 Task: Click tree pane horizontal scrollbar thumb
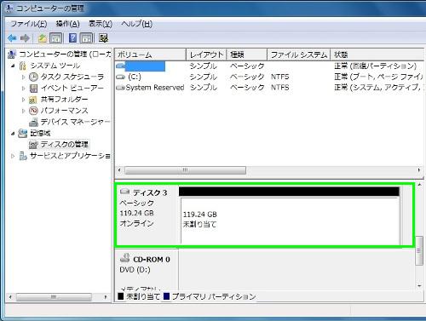54,297
